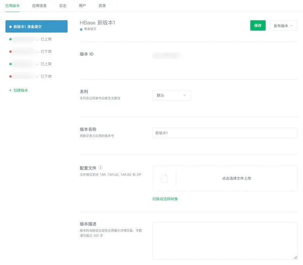Click the info icon beside 配置文件
The image size is (303, 265).
pos(101,168)
